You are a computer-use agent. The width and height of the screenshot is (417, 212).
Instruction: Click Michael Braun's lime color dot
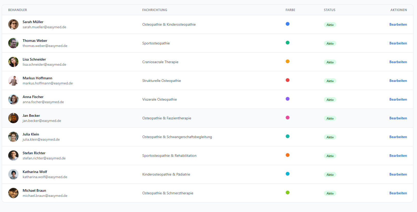coord(288,192)
